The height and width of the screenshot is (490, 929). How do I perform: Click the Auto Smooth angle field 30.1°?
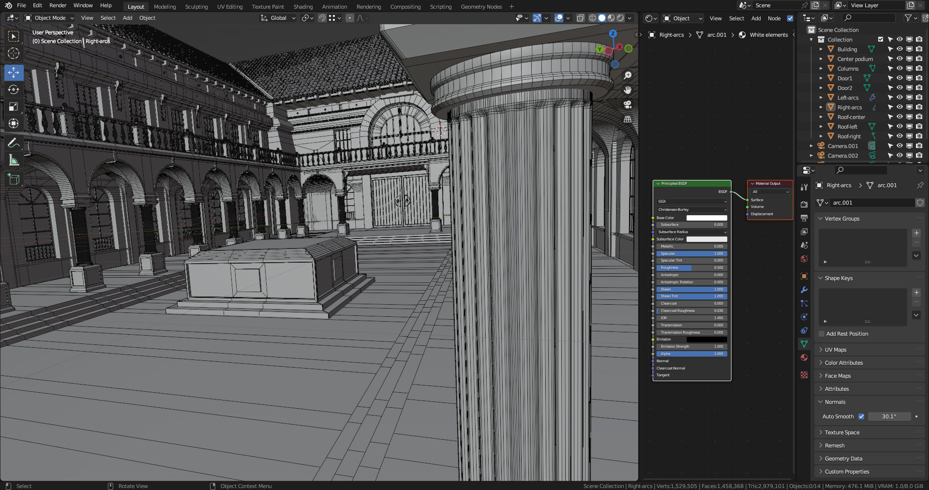(x=889, y=416)
